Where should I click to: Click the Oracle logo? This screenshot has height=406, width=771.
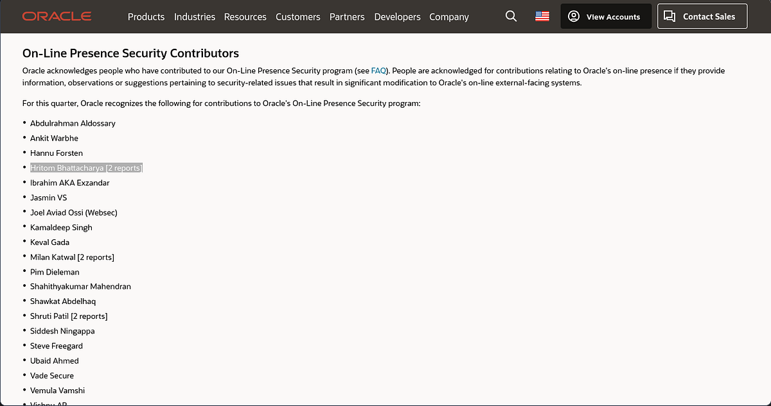coord(57,16)
